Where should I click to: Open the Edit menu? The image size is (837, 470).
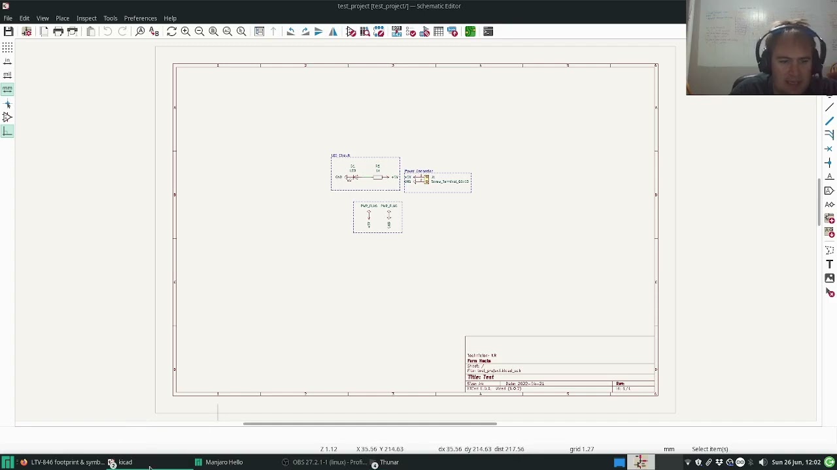24,18
